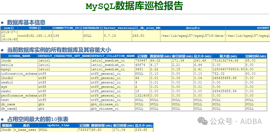This screenshot has height=132, width=270.
Task: Click the DEFAULT_CHARACTER_SET_NAME column header
Action: (x=64, y=56)
